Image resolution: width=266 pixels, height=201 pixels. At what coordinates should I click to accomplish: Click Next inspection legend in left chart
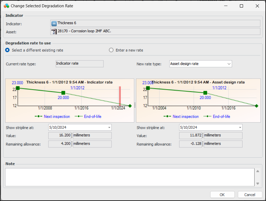(x=57, y=117)
